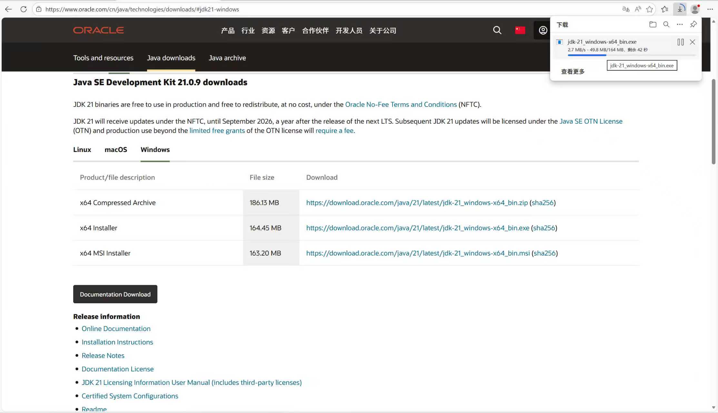Open downloads folder from the panel

click(x=653, y=25)
